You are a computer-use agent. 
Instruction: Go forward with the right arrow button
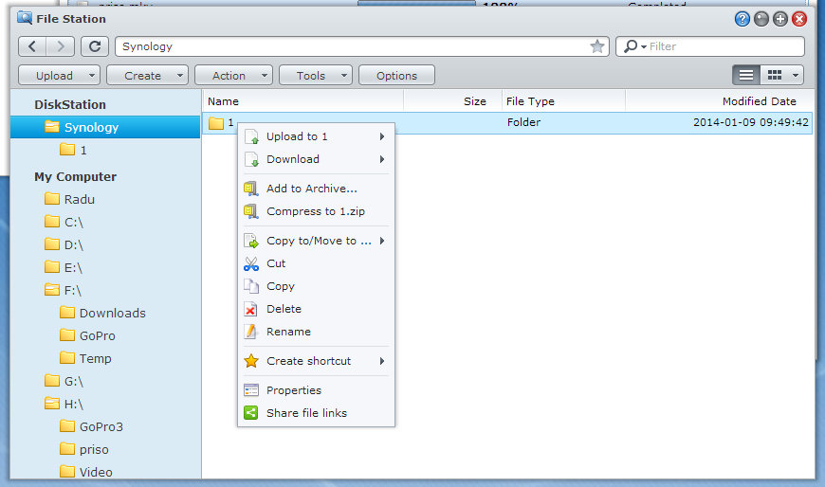click(60, 46)
